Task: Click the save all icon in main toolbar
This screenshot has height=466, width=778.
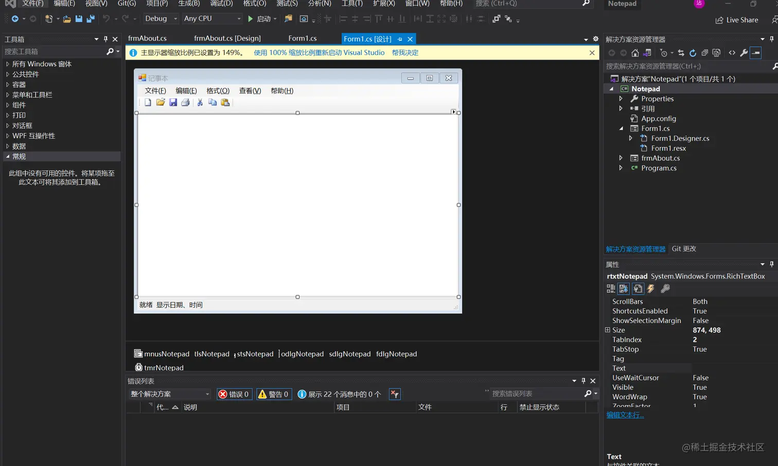Action: 91,19
